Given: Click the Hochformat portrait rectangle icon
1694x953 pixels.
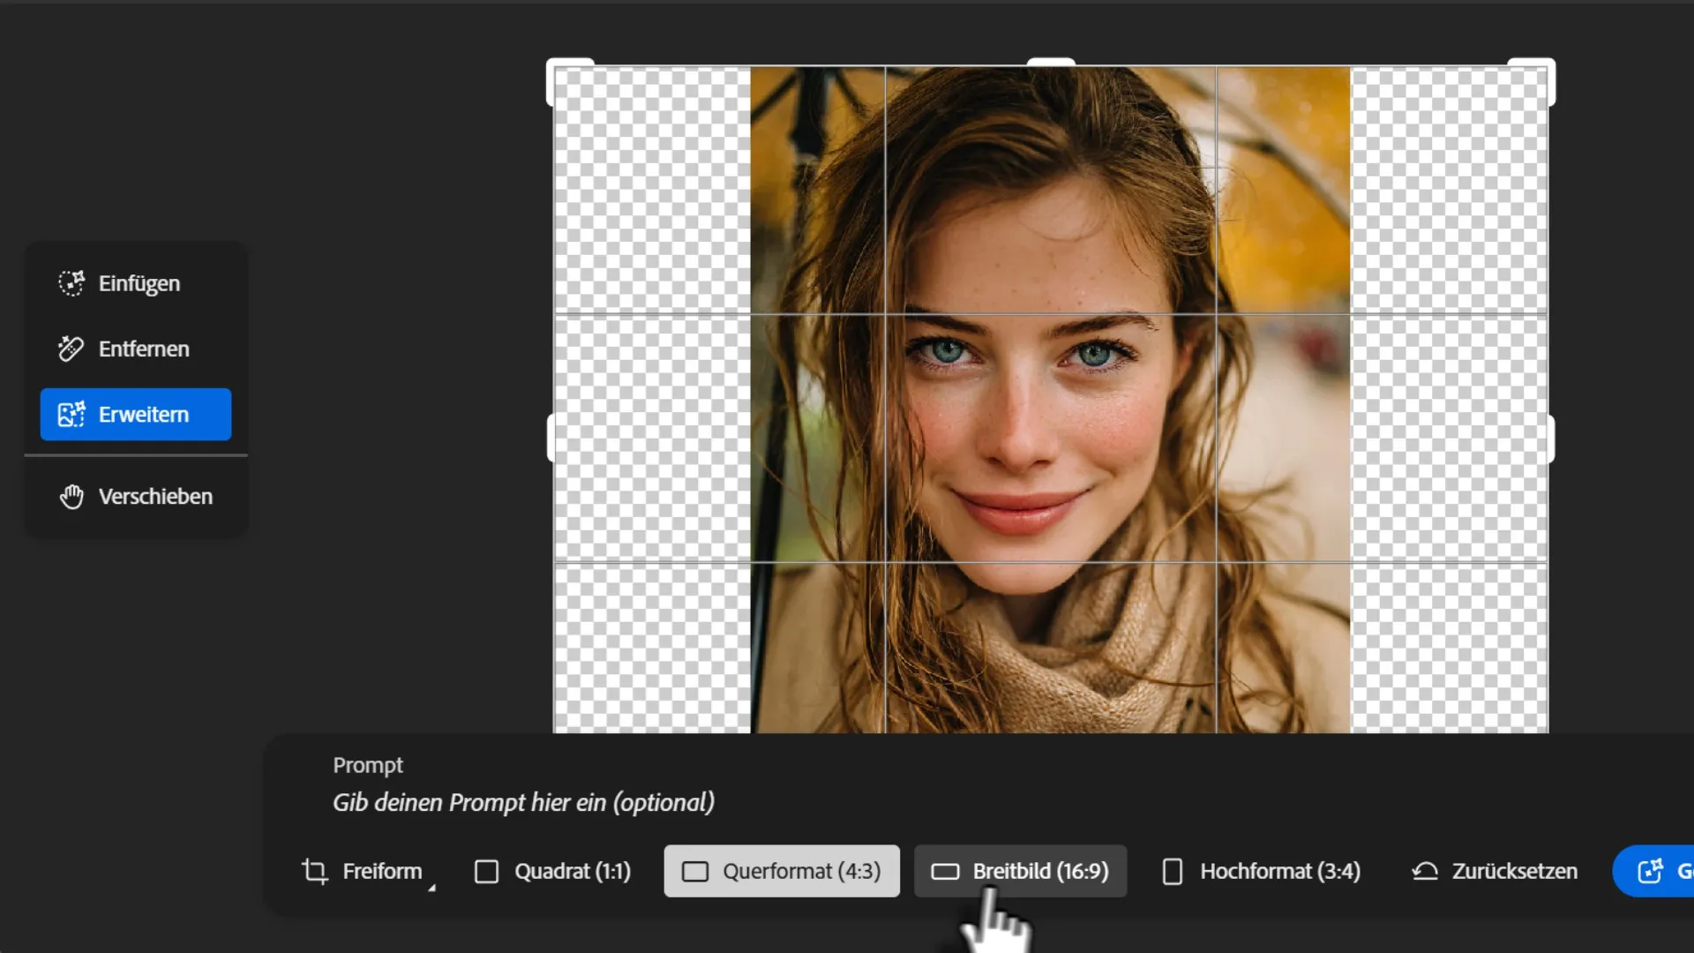Looking at the screenshot, I should pyautogui.click(x=1173, y=872).
